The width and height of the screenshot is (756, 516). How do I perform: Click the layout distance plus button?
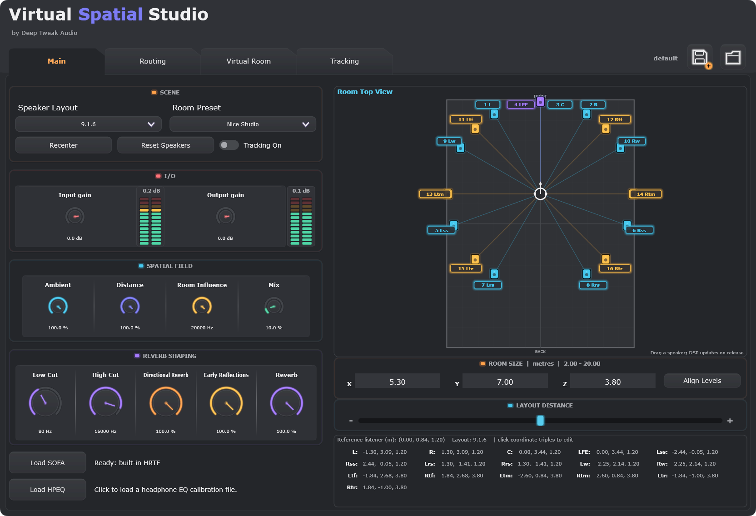click(730, 421)
